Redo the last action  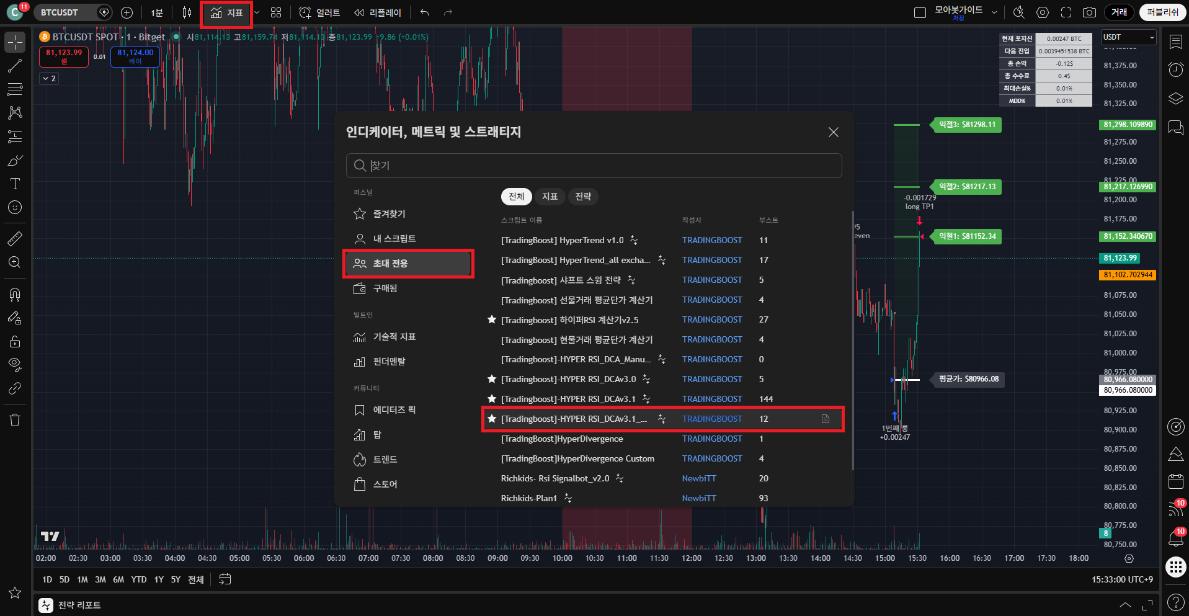click(448, 12)
